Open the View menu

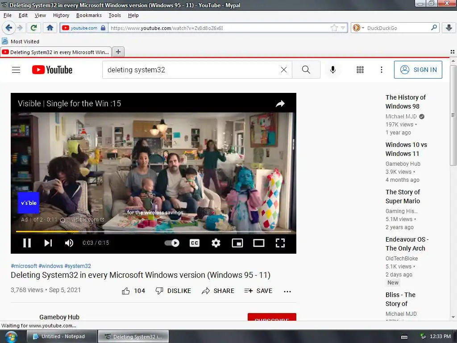[x=40, y=15]
